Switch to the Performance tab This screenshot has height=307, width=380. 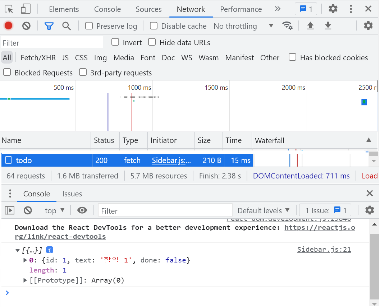tap(241, 9)
